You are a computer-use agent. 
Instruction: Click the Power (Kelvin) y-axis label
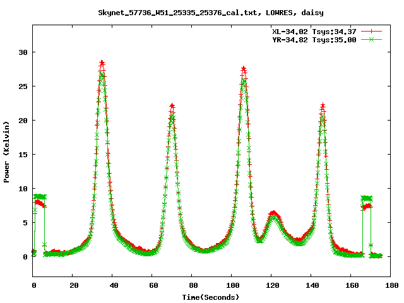point(6,152)
